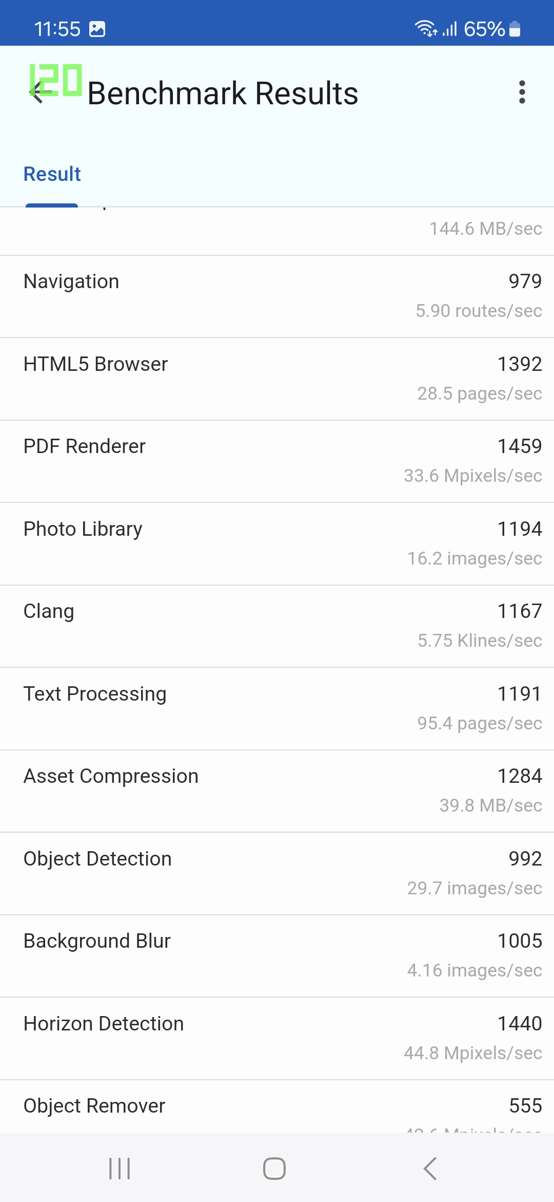Tap the Clang benchmark row
This screenshot has width=554, height=1202.
coord(277,626)
